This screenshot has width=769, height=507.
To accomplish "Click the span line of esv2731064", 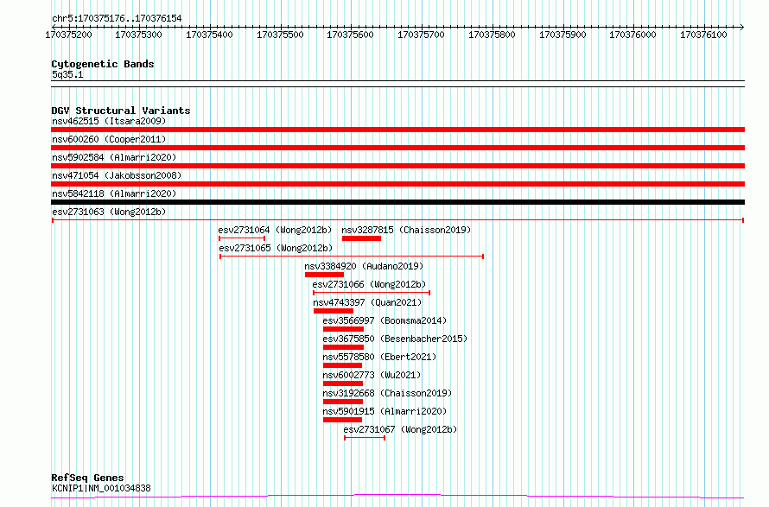I will pos(242,238).
